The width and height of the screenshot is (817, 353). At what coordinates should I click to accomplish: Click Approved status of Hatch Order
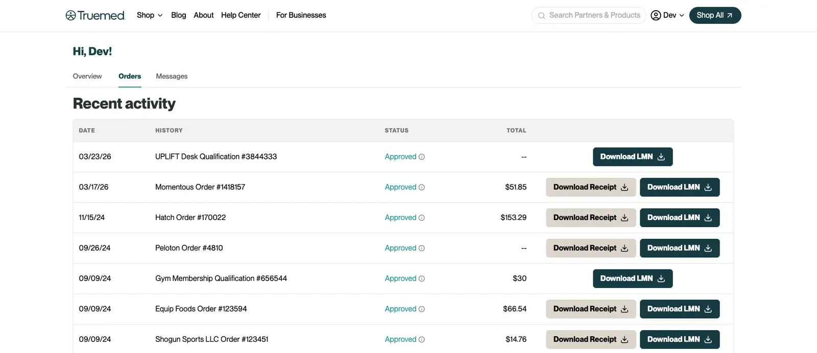pyautogui.click(x=400, y=218)
